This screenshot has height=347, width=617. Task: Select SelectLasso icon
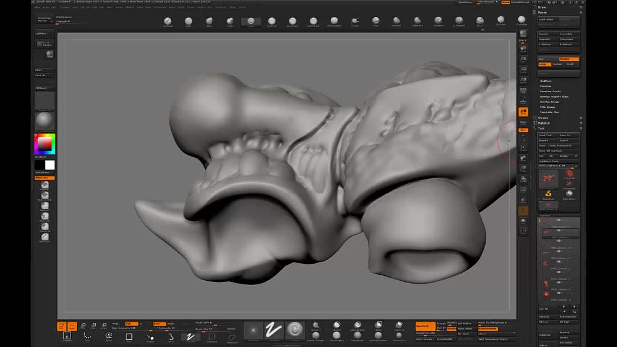point(232,338)
